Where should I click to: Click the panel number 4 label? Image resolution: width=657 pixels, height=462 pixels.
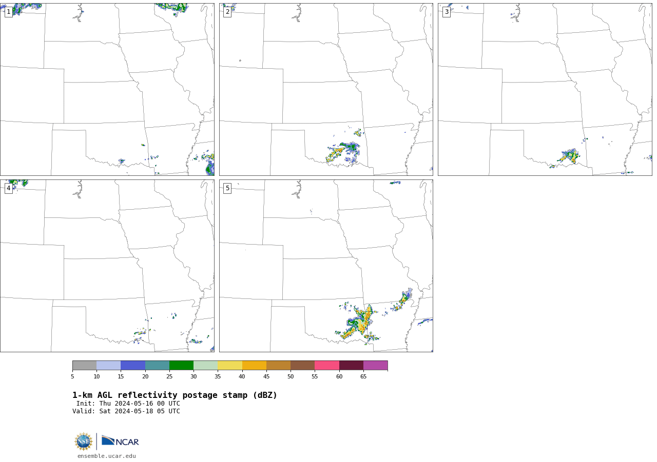click(x=8, y=188)
